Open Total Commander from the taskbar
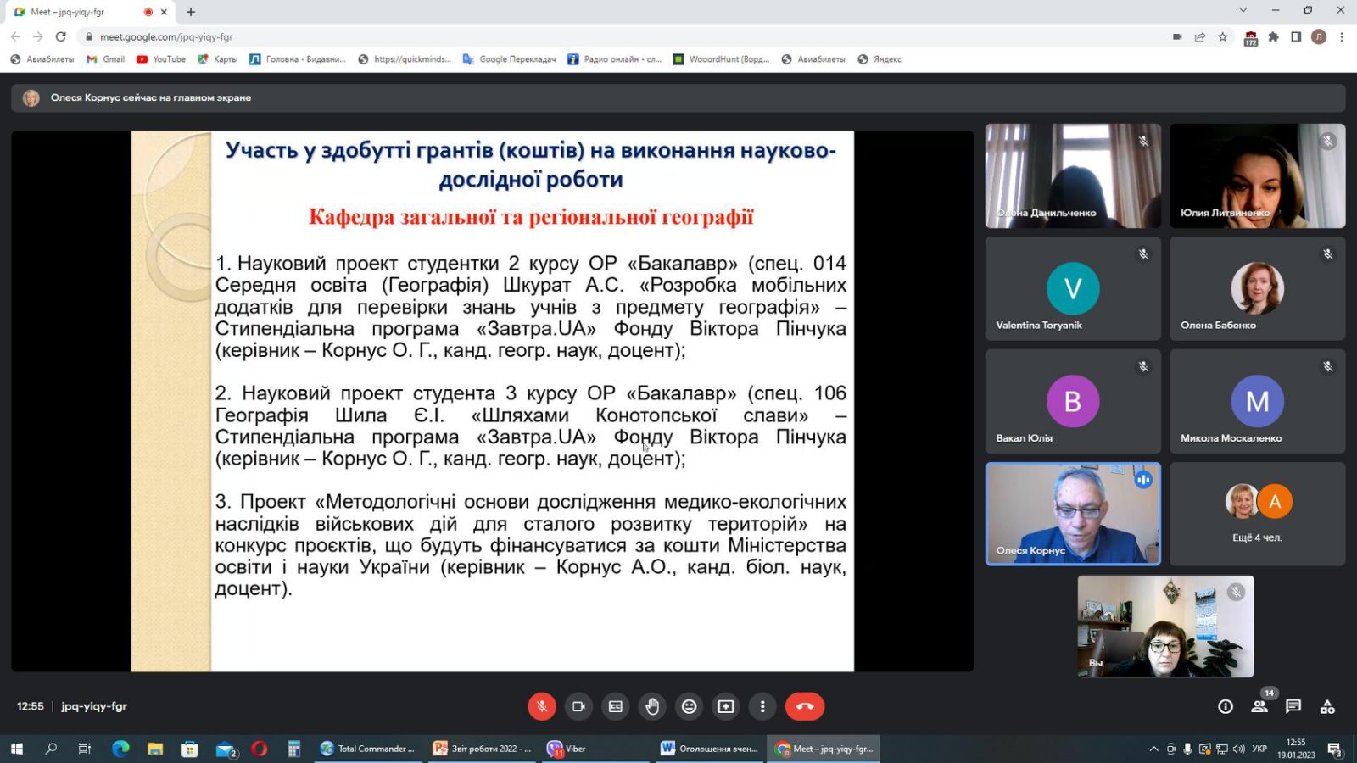 coord(368,749)
